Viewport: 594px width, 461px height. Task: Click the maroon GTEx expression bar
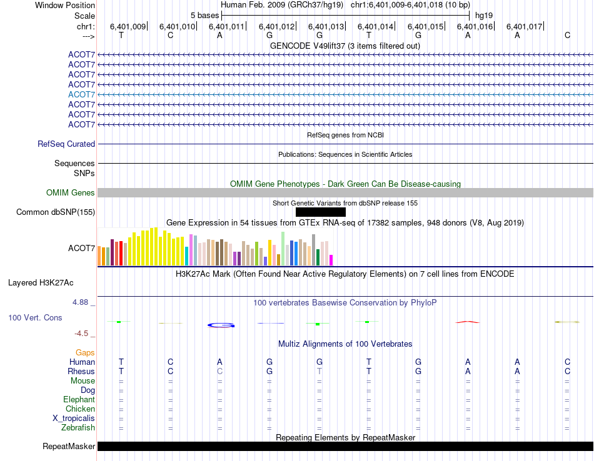coord(112,252)
